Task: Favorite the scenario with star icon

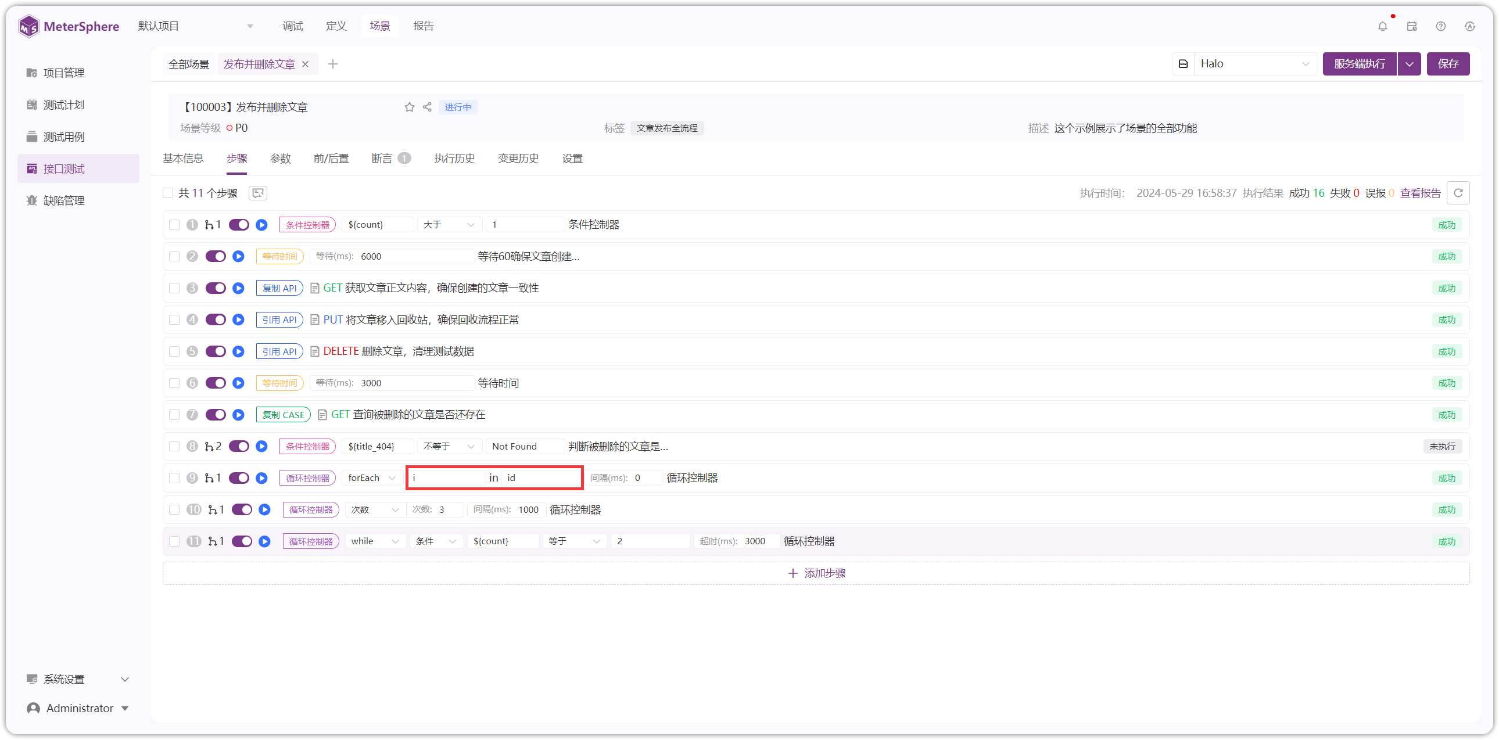Action: (x=410, y=107)
